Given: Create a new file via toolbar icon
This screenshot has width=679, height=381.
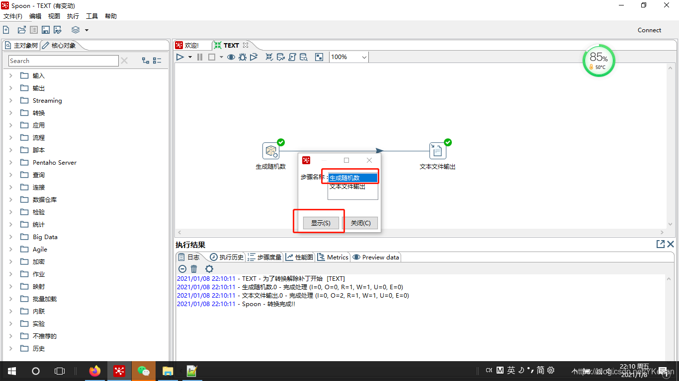Looking at the screenshot, I should (6, 30).
